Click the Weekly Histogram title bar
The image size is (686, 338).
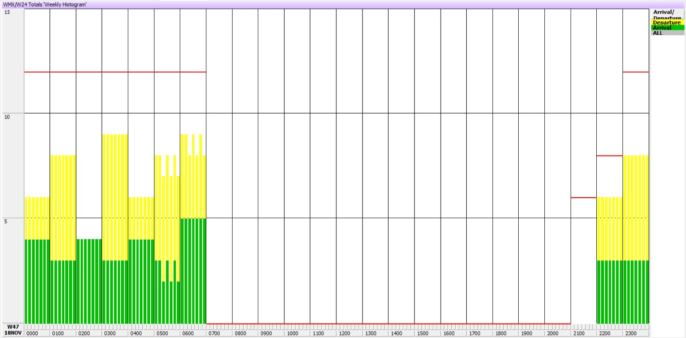(x=45, y=4)
